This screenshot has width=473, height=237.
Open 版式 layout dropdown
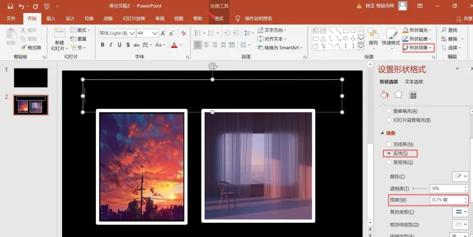(80, 30)
